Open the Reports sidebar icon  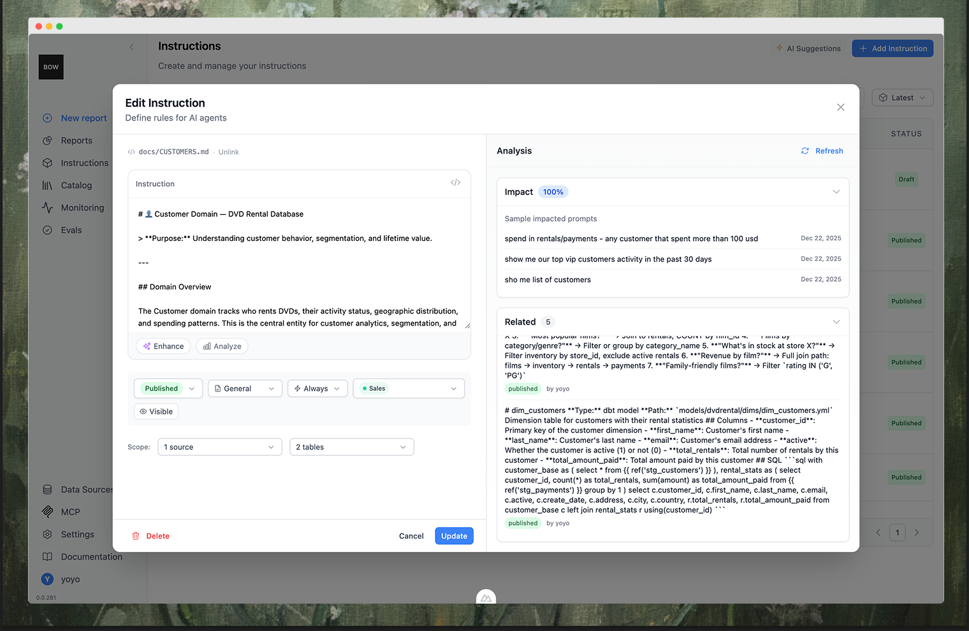coord(47,140)
